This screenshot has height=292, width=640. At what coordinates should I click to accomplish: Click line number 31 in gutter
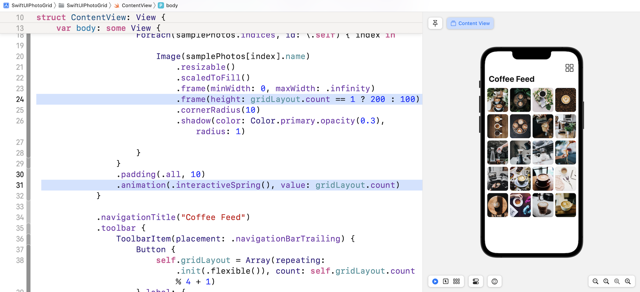click(x=20, y=185)
